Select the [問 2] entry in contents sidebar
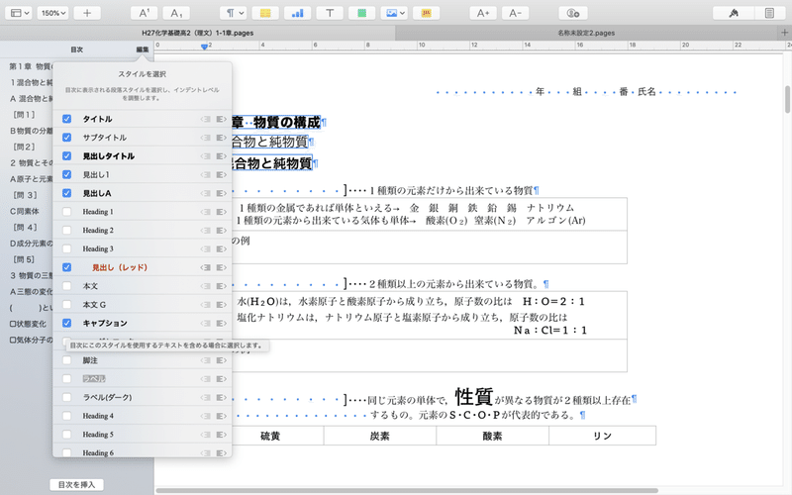The image size is (792, 495). 24,147
